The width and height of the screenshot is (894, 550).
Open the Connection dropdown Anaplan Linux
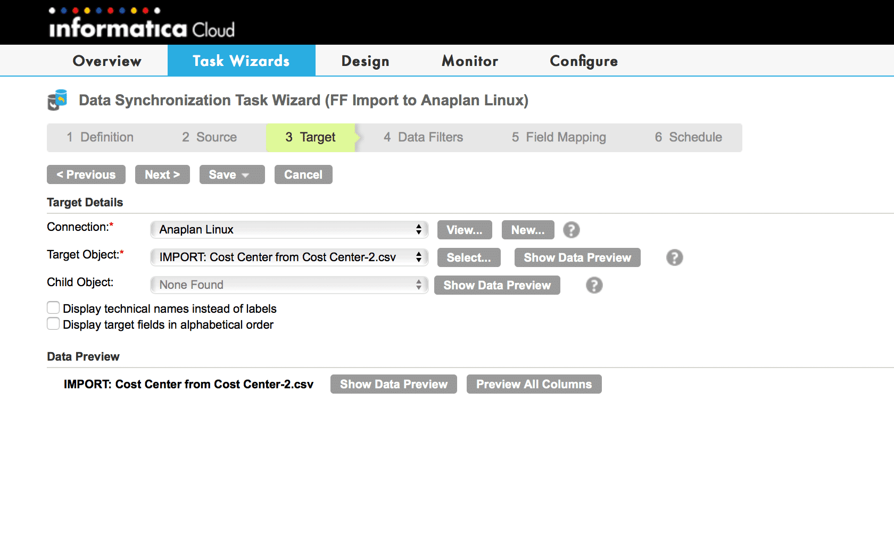(x=289, y=229)
